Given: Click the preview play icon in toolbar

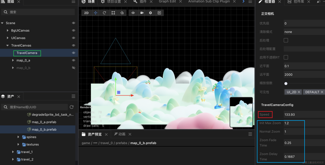Looking at the screenshot, I should tap(159, 13).
